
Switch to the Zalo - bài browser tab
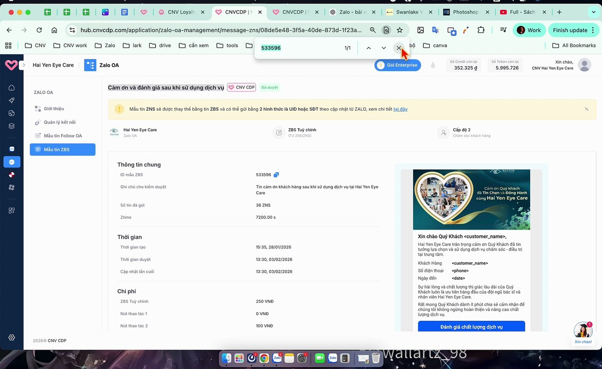coord(352,12)
